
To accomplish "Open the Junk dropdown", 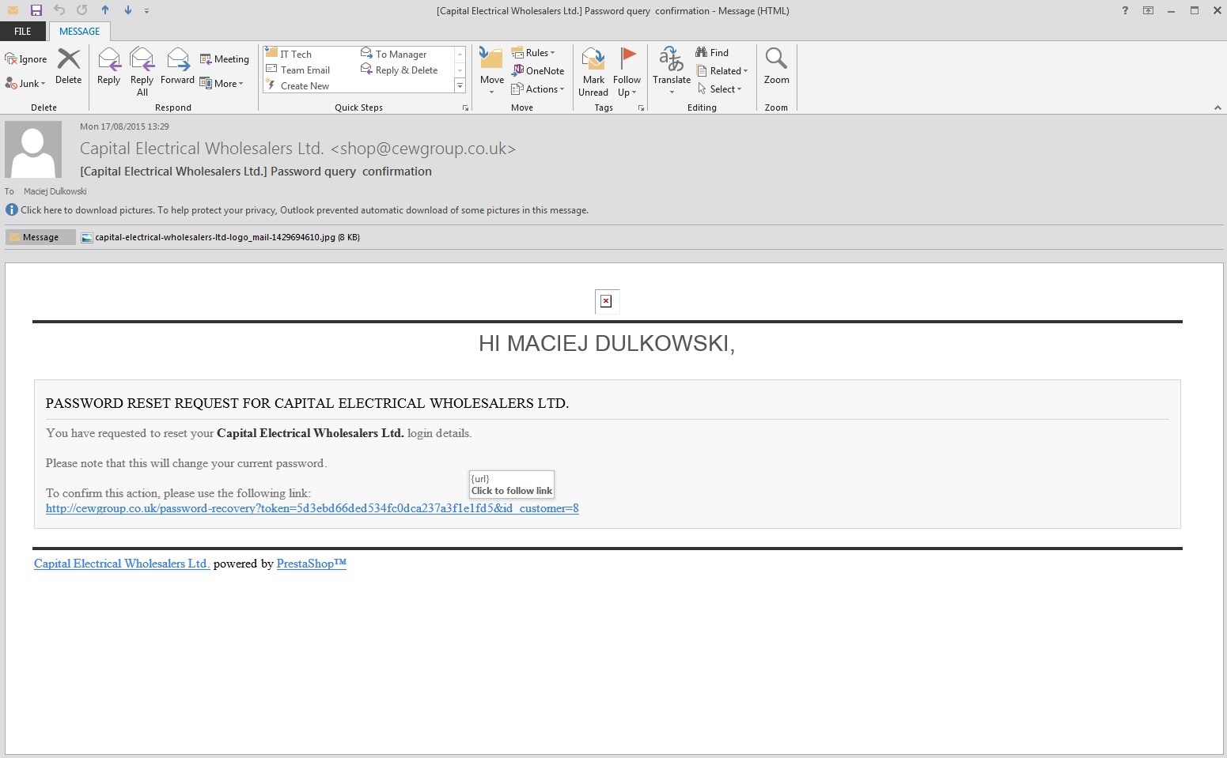I will pos(25,84).
